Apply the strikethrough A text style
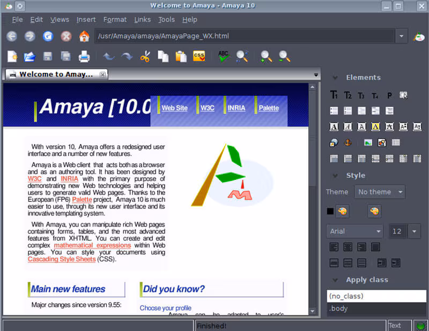Viewport: 429px width, 331px height. coord(389,127)
